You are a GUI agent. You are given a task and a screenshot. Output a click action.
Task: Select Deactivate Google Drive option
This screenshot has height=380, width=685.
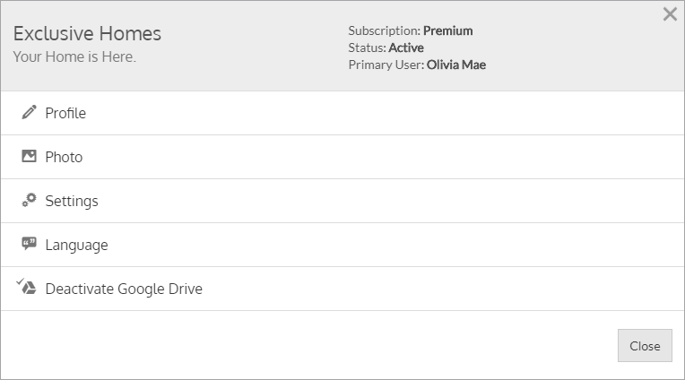pos(124,289)
